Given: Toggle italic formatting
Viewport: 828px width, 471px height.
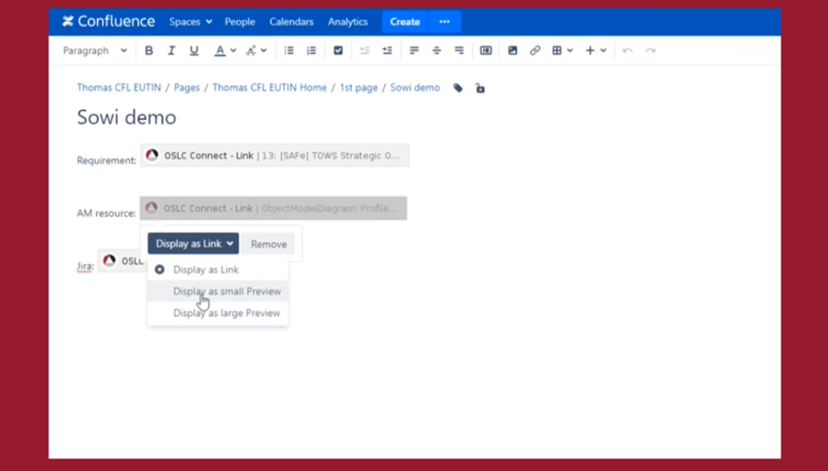Looking at the screenshot, I should point(171,50).
